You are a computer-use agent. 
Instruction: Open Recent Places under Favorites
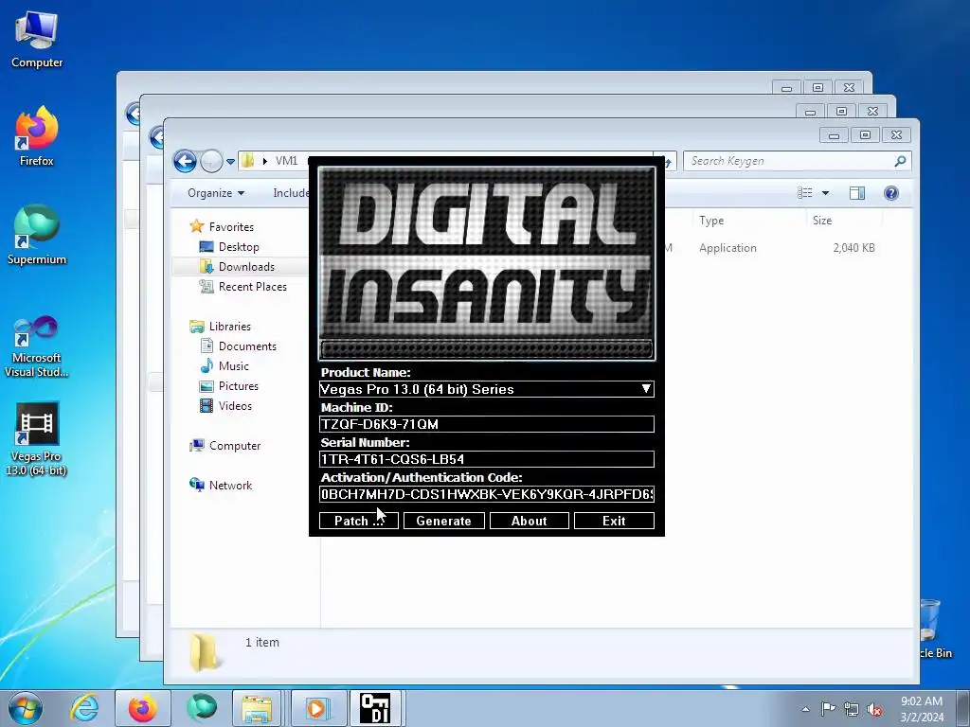(252, 286)
